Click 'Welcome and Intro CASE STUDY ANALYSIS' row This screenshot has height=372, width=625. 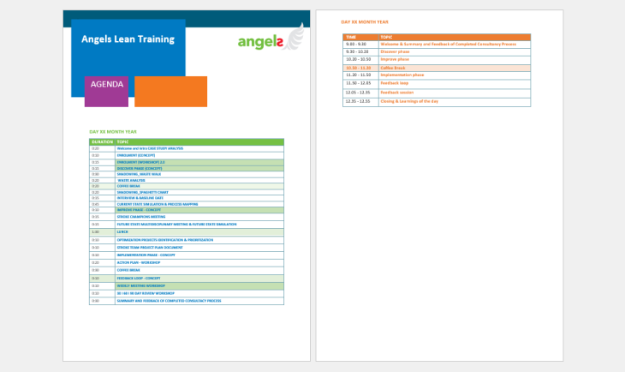tap(187, 148)
